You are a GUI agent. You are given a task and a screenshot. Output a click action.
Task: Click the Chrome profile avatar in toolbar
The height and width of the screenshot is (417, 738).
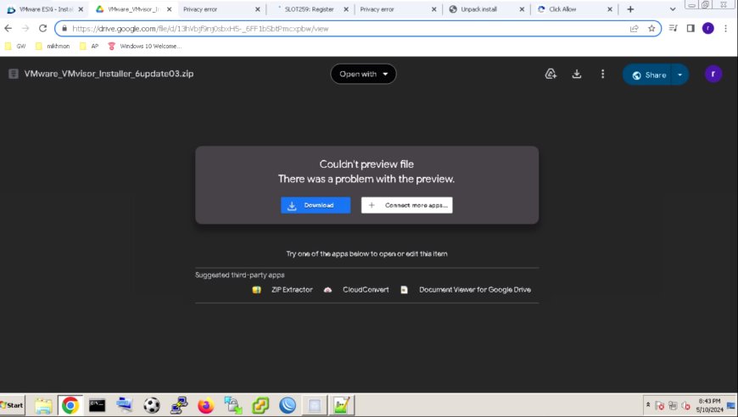pos(707,29)
